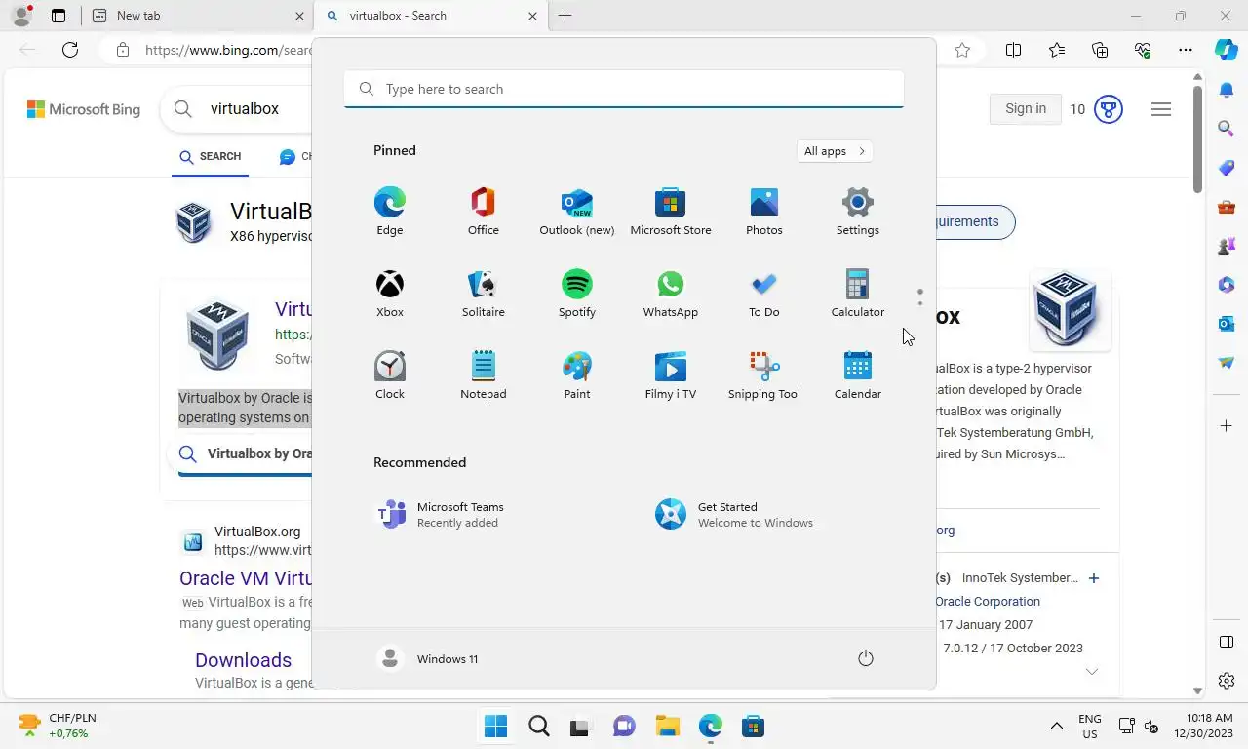Click the power button in Start menu
Viewport: 1248px width, 749px height.
(865, 659)
